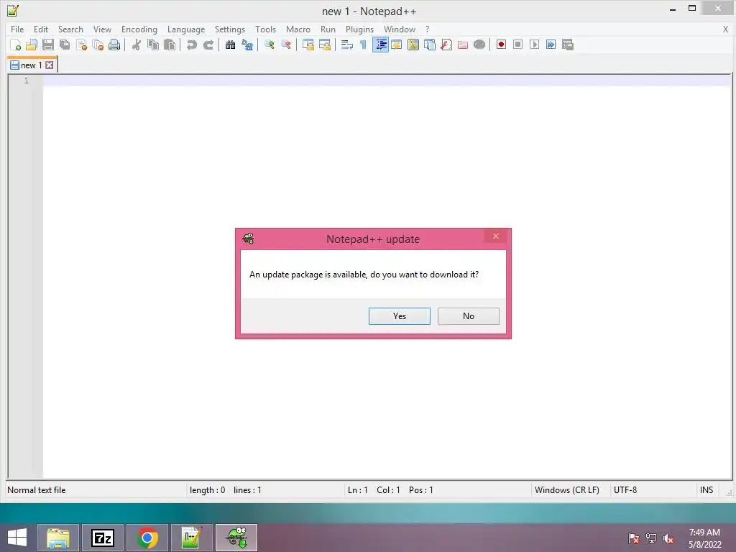Click the Close All toolbar icon
This screenshot has width=736, height=552.
point(98,45)
